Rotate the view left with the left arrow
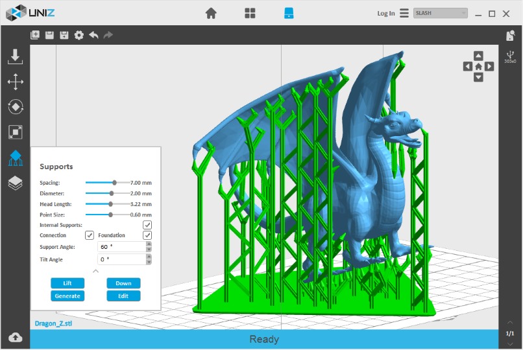Viewport: 523px width, 350px height. click(468, 67)
